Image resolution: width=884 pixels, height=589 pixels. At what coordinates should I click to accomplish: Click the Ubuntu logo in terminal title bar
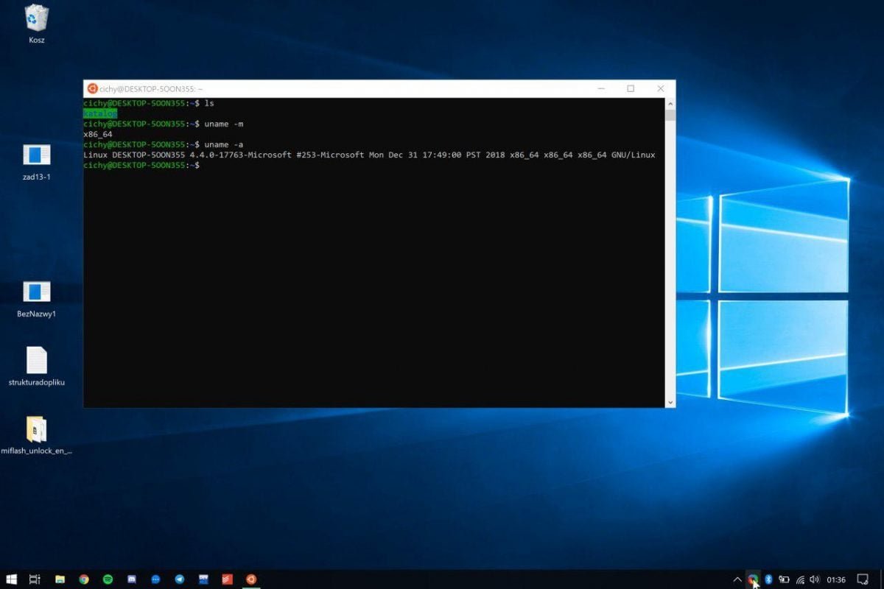(x=91, y=88)
